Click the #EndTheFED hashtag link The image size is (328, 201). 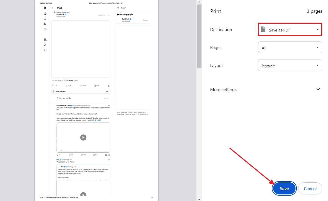(96, 120)
